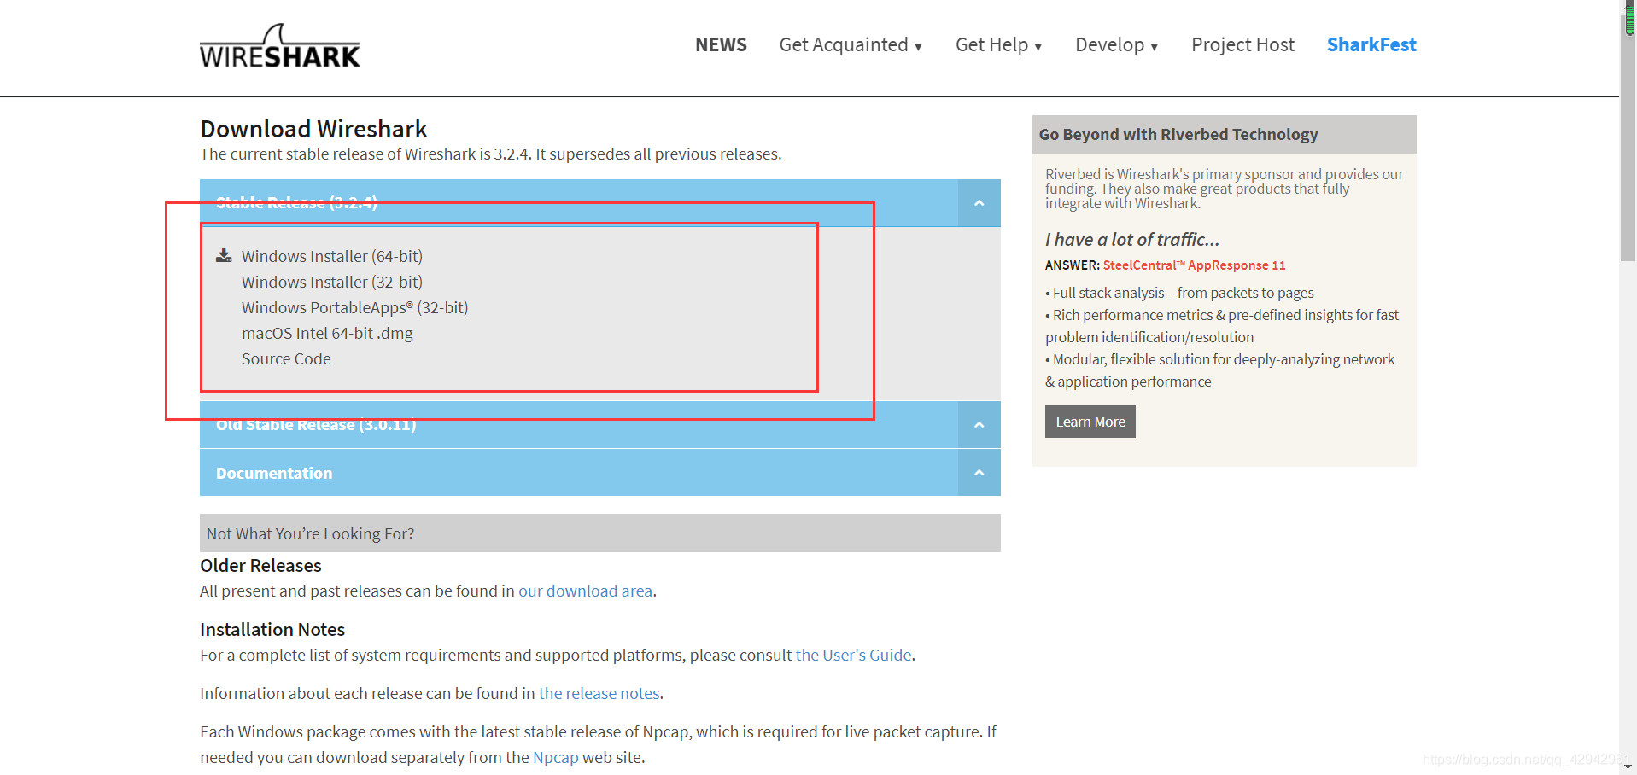Open the SteelCentral AppResponse 11 link
The height and width of the screenshot is (775, 1637).
point(1194,265)
